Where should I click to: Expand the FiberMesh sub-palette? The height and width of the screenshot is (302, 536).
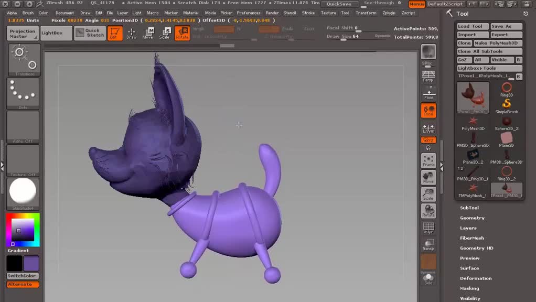(471, 238)
